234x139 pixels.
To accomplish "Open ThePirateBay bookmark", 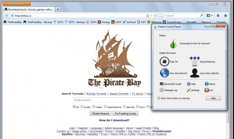I will (x=13, y=22).
